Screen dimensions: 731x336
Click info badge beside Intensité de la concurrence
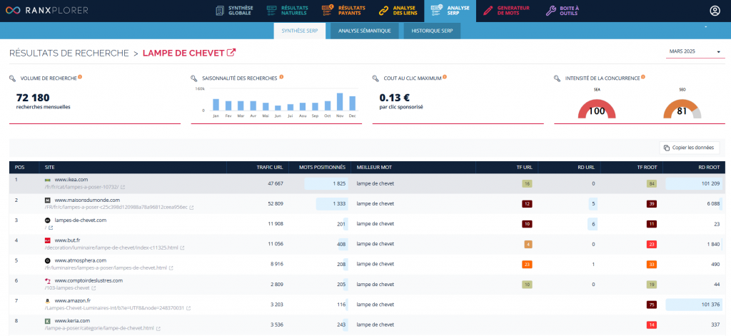coord(643,77)
